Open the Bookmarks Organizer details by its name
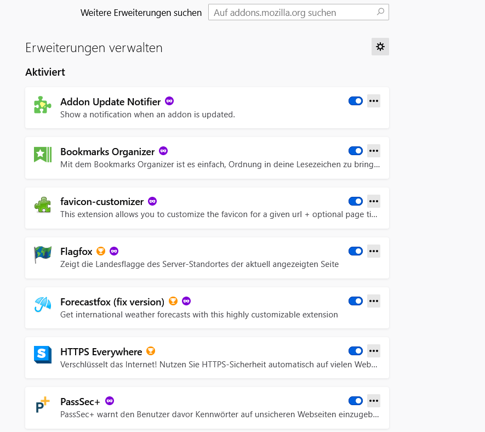 point(107,151)
